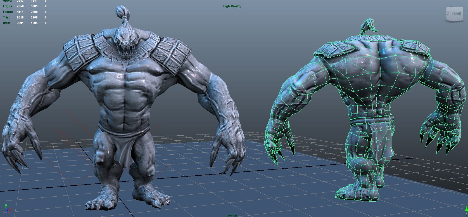Click the Tris value 2908 in the HUD
The height and width of the screenshot is (217, 468).
34,17
